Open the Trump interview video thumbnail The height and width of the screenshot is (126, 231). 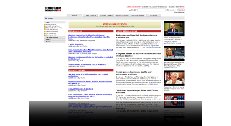(x=174, y=29)
